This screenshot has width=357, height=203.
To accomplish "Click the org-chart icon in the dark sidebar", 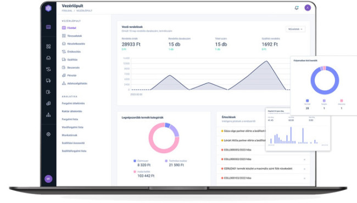I will (48, 115).
